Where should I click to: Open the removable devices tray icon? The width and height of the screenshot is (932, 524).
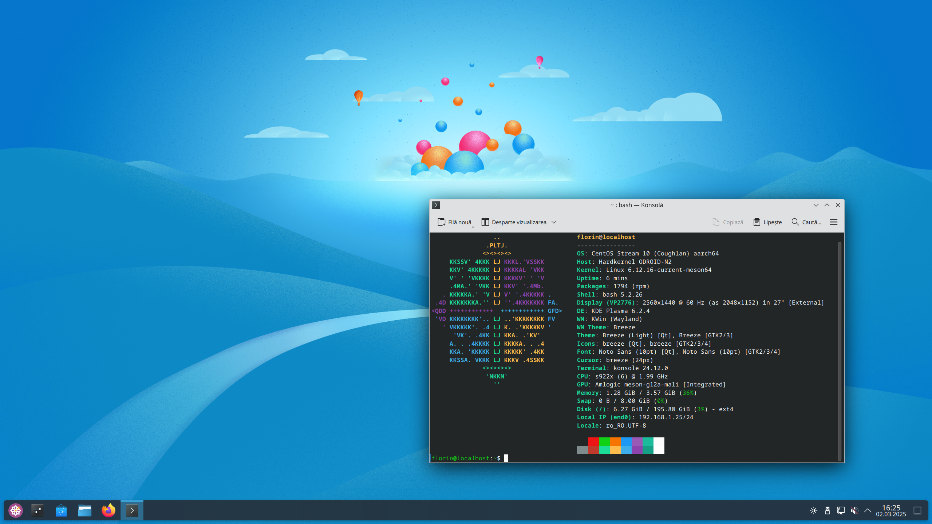(x=827, y=511)
